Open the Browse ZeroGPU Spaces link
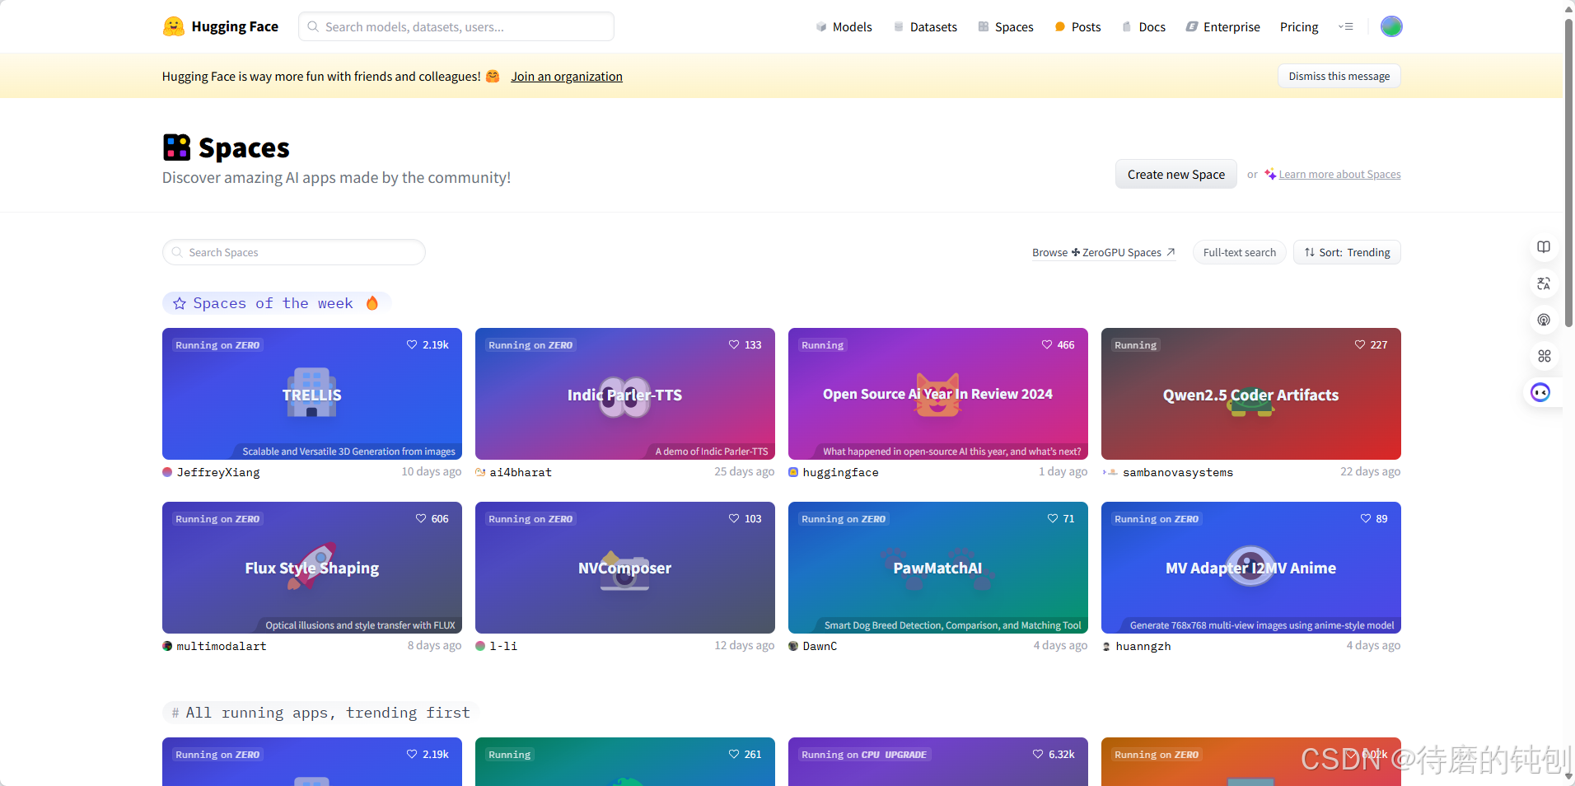 pos(1104,253)
